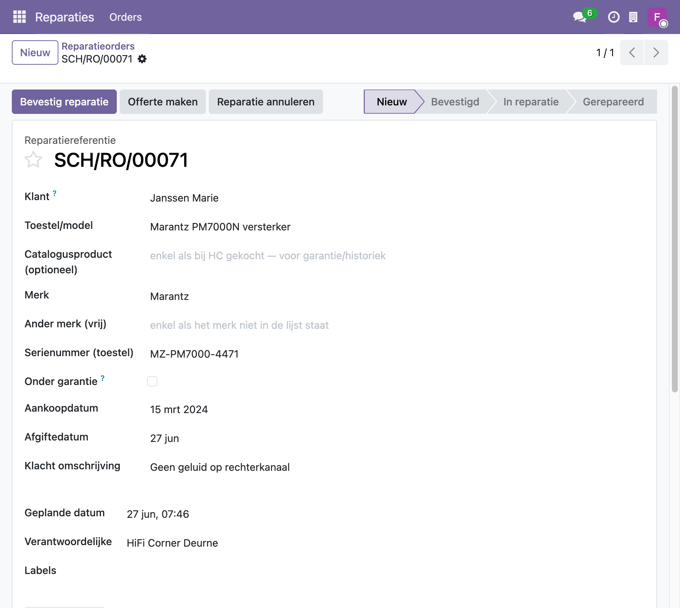Screen dimensions: 680x608
Task: Open the Geplande datum picker 27 jun, 07:46
Action: [384, 514]
